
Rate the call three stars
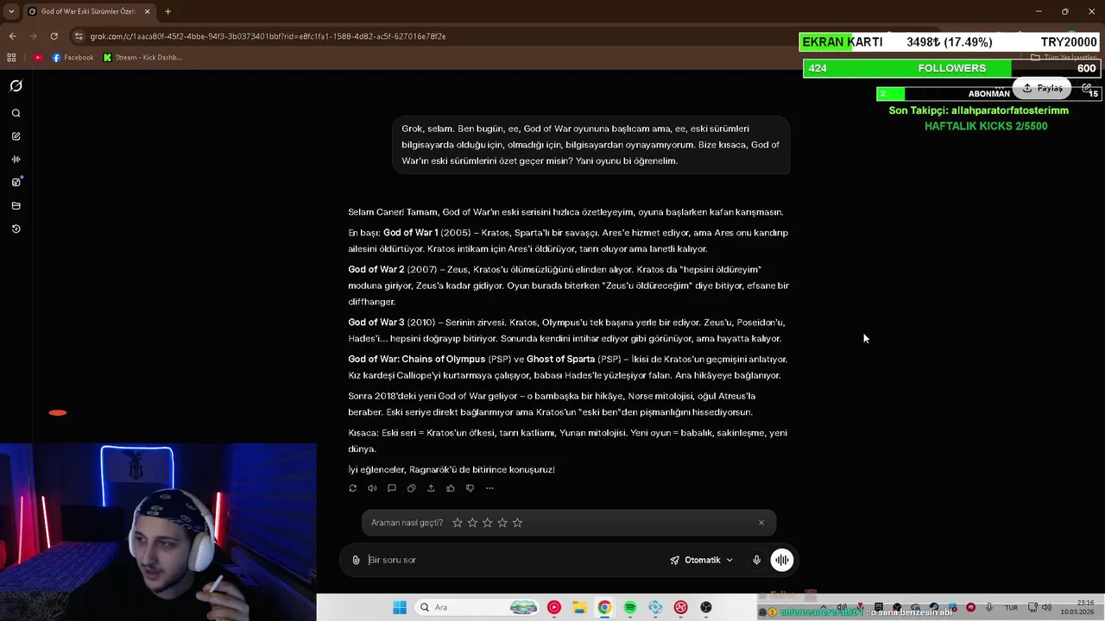(x=487, y=523)
